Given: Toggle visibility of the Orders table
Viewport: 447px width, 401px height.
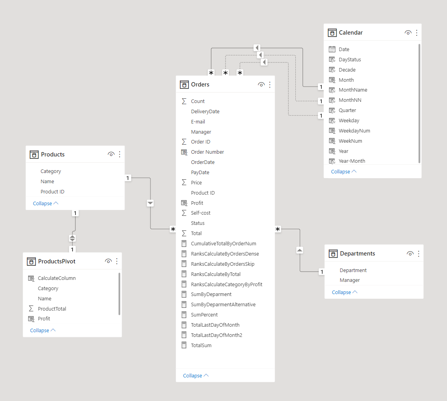Looking at the screenshot, I should click(261, 85).
